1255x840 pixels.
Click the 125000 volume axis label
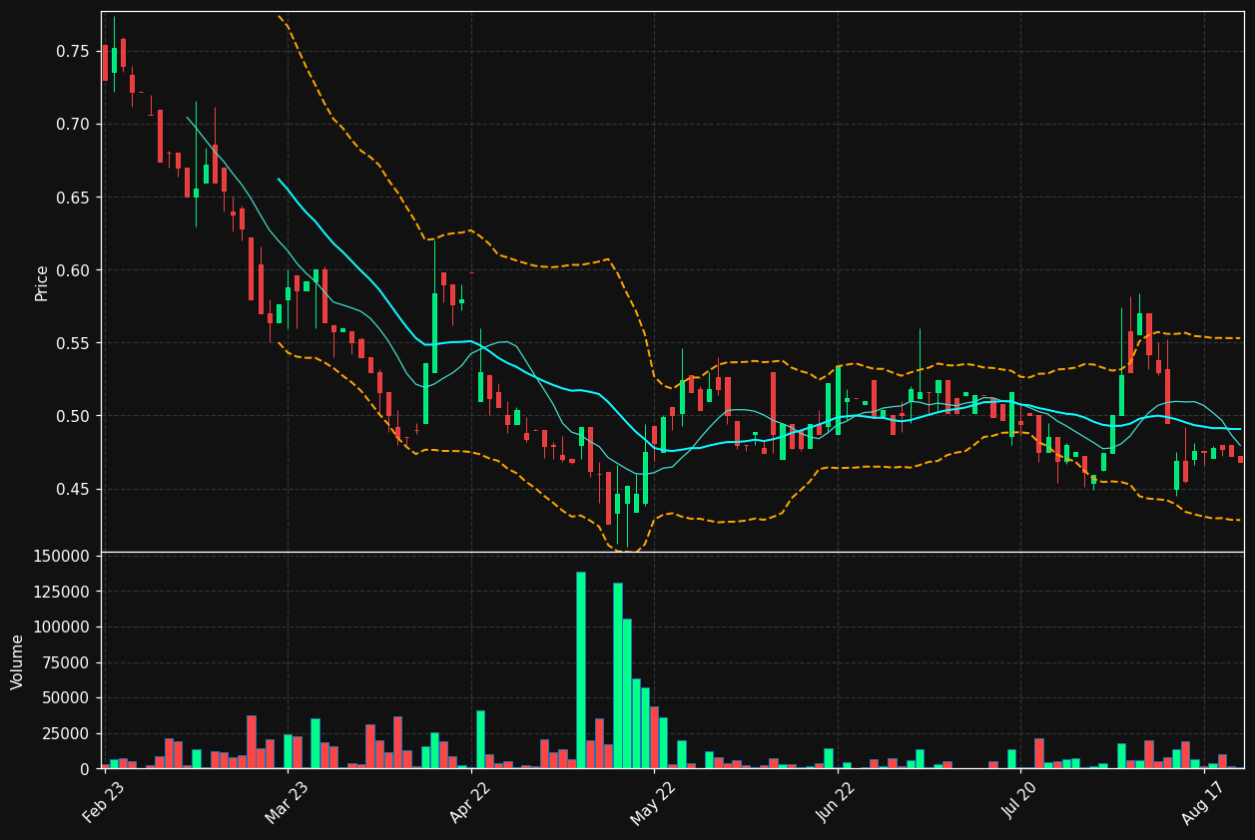tap(62, 592)
